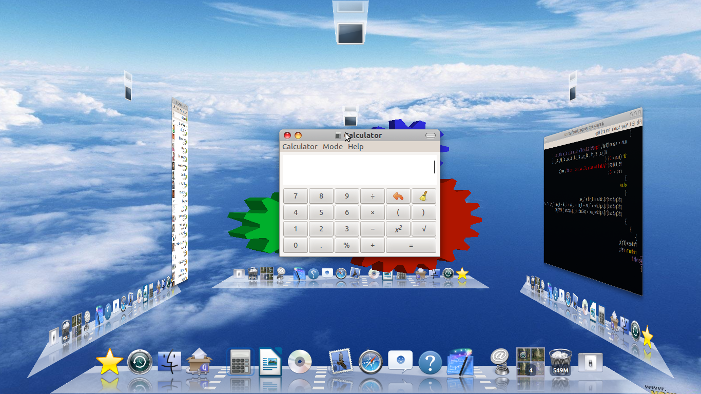The height and width of the screenshot is (394, 701).
Task: Launch Safari compass icon from the front dock
Action: point(371,362)
